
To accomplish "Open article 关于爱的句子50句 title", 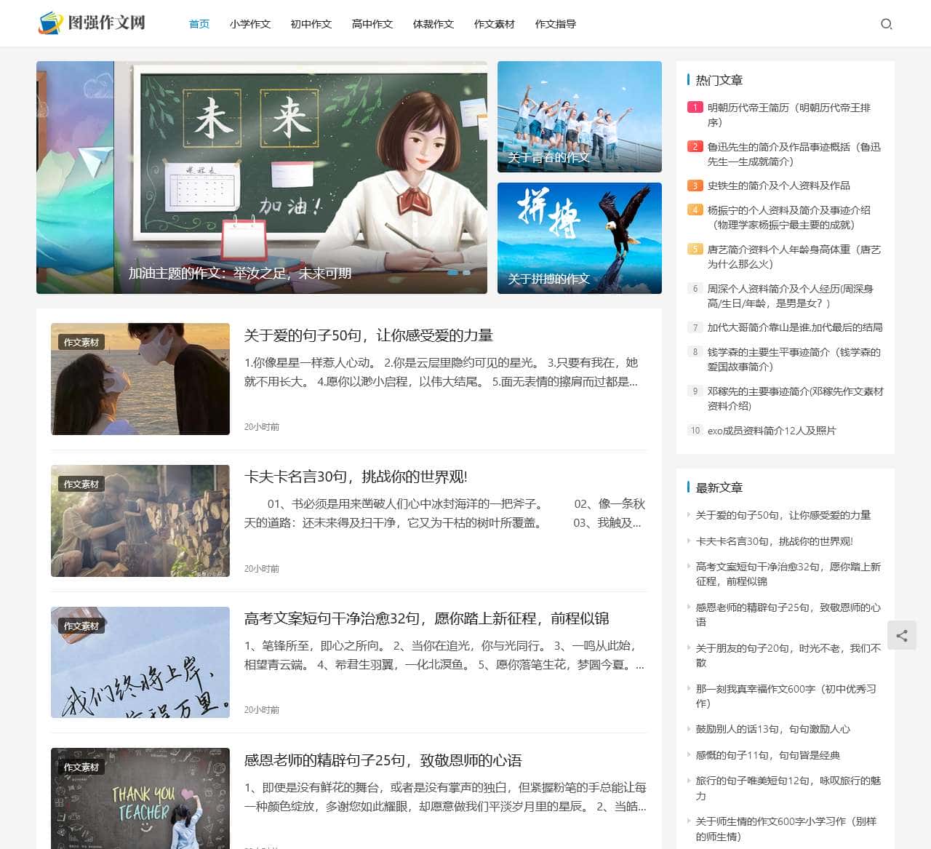I will pyautogui.click(x=369, y=335).
